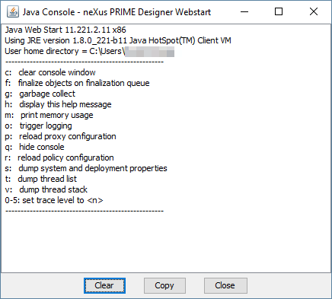The height and width of the screenshot is (299, 332).
Task: Maximize the Java Console window
Action: (279, 11)
